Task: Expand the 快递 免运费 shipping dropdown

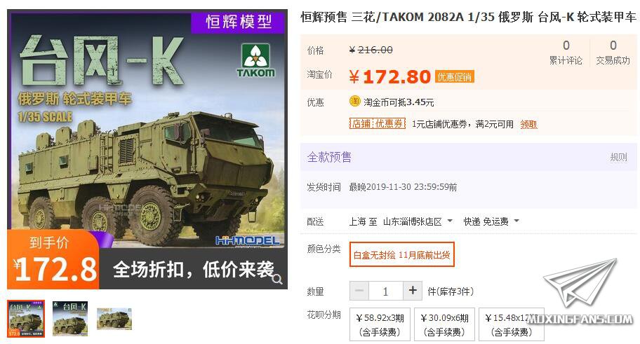Action: tap(491, 221)
